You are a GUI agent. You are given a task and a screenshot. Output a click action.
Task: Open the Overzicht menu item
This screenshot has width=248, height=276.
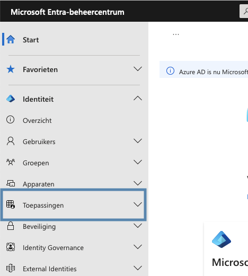[74, 120]
